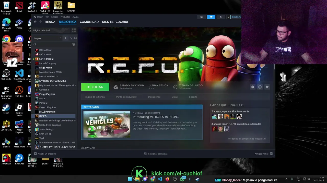
Task: Open the game info circle icon
Action: (x=260, y=87)
